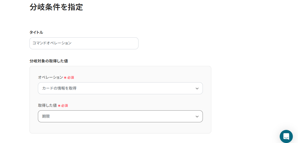Viewport: 298px width, 143px height.
Task: Click the 分岐対象の取得した値 section label
Action: (x=49, y=61)
